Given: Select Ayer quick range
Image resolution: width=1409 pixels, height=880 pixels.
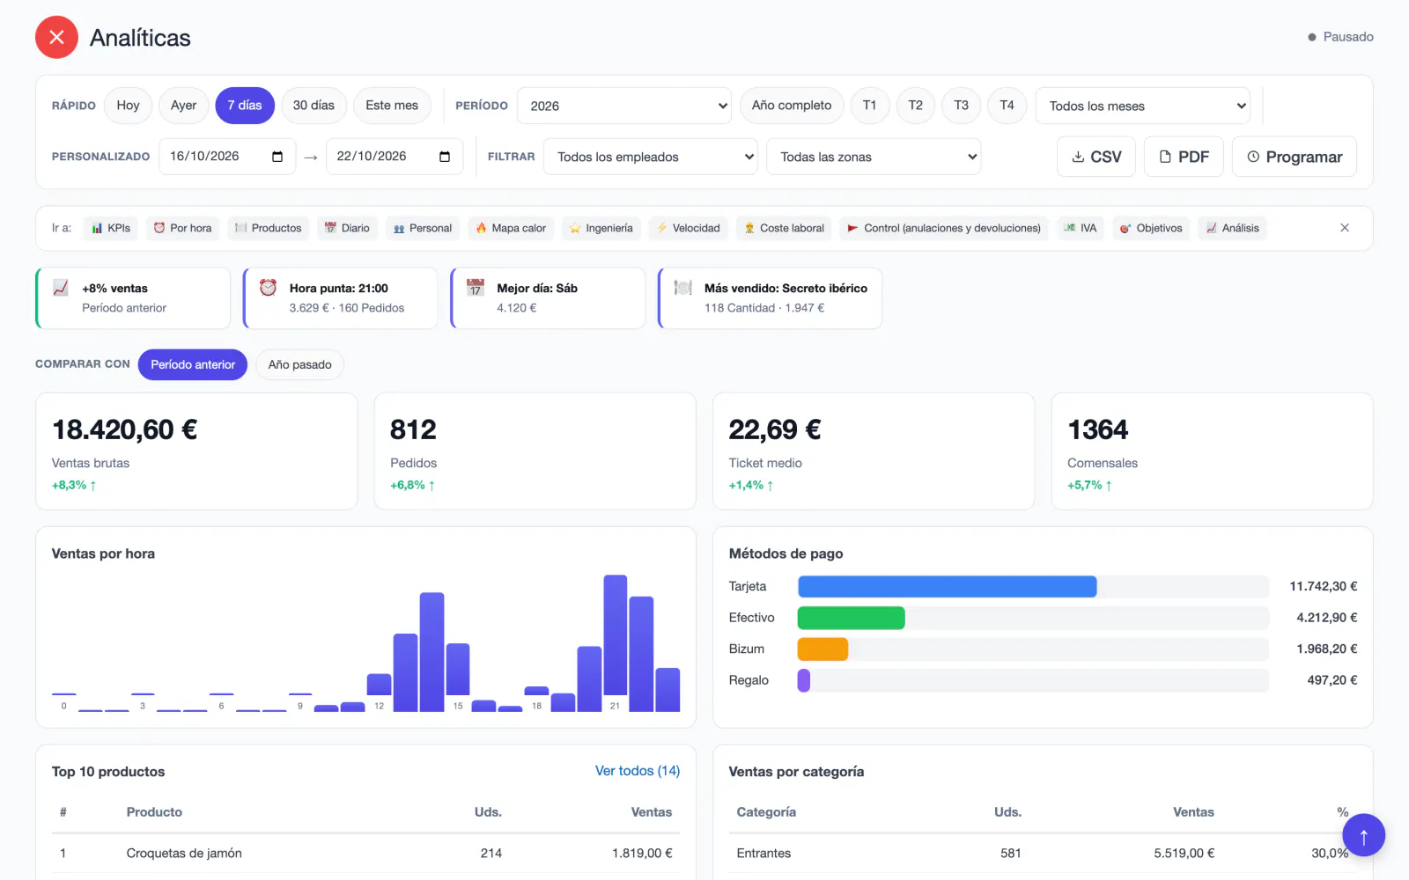Looking at the screenshot, I should point(183,106).
